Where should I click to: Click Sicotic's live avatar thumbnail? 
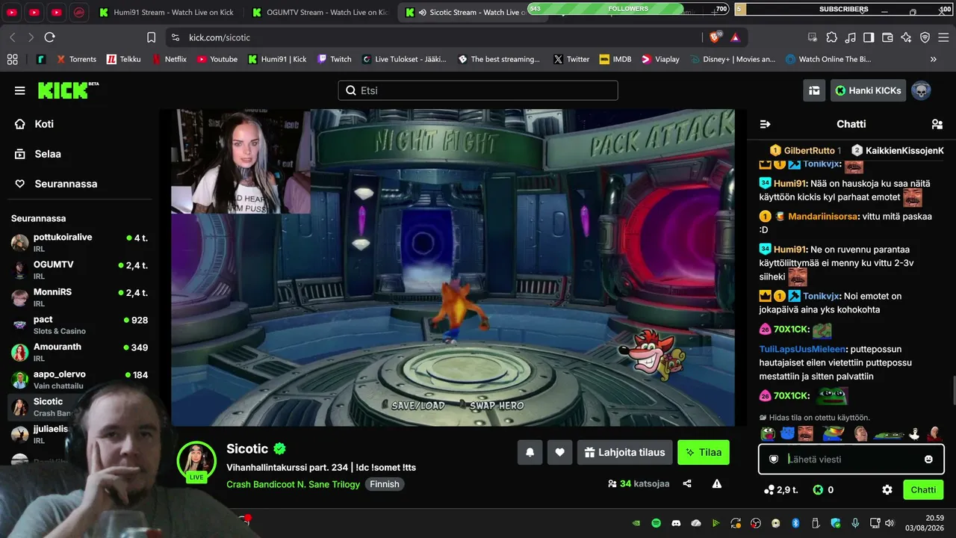(196, 460)
